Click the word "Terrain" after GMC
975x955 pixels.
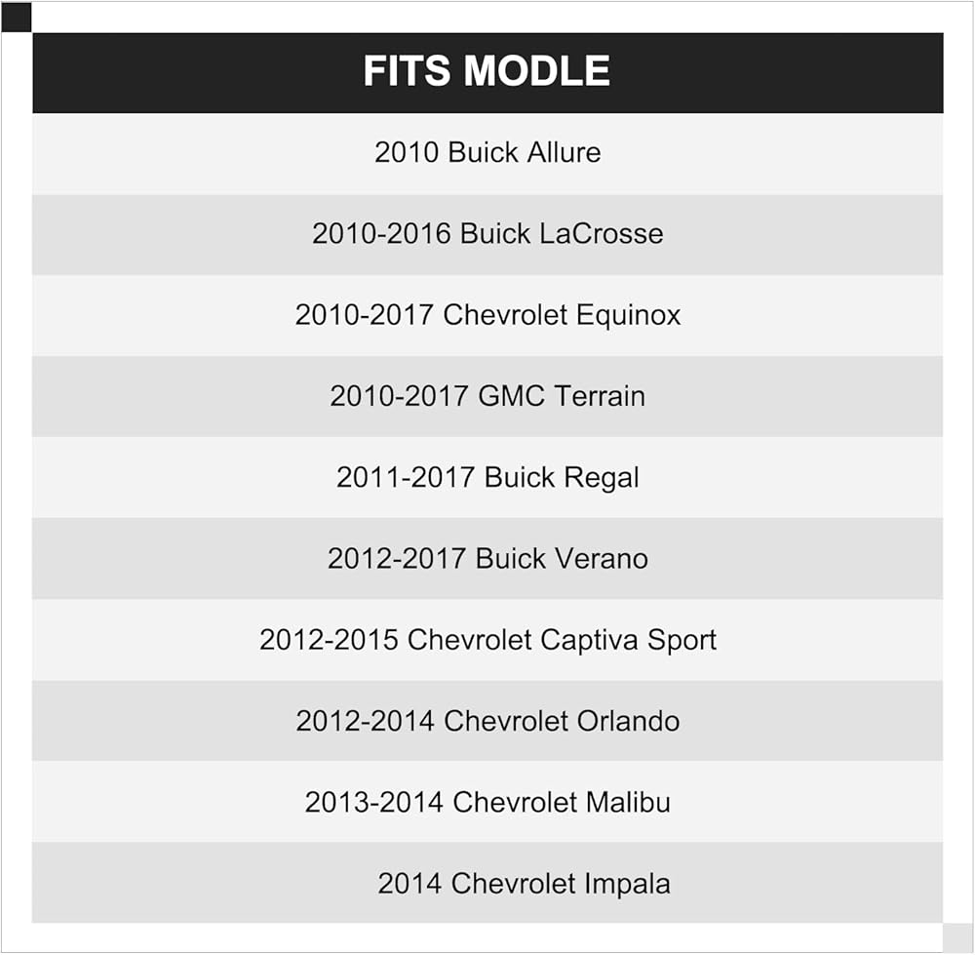[x=600, y=396]
